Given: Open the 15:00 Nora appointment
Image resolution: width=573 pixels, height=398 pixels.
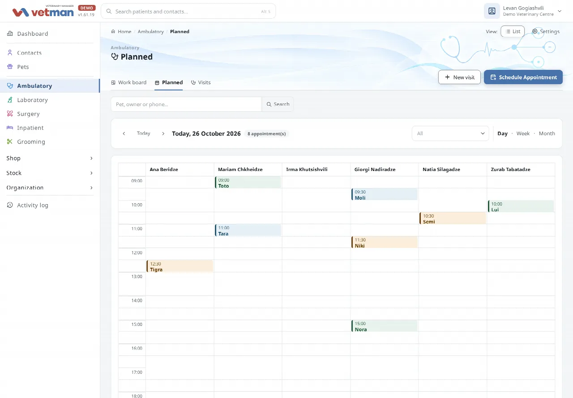Looking at the screenshot, I should [x=385, y=326].
